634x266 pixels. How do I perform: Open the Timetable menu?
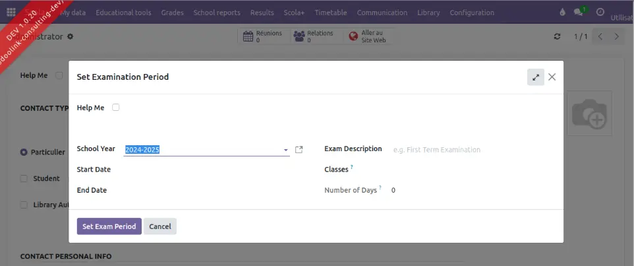330,13
